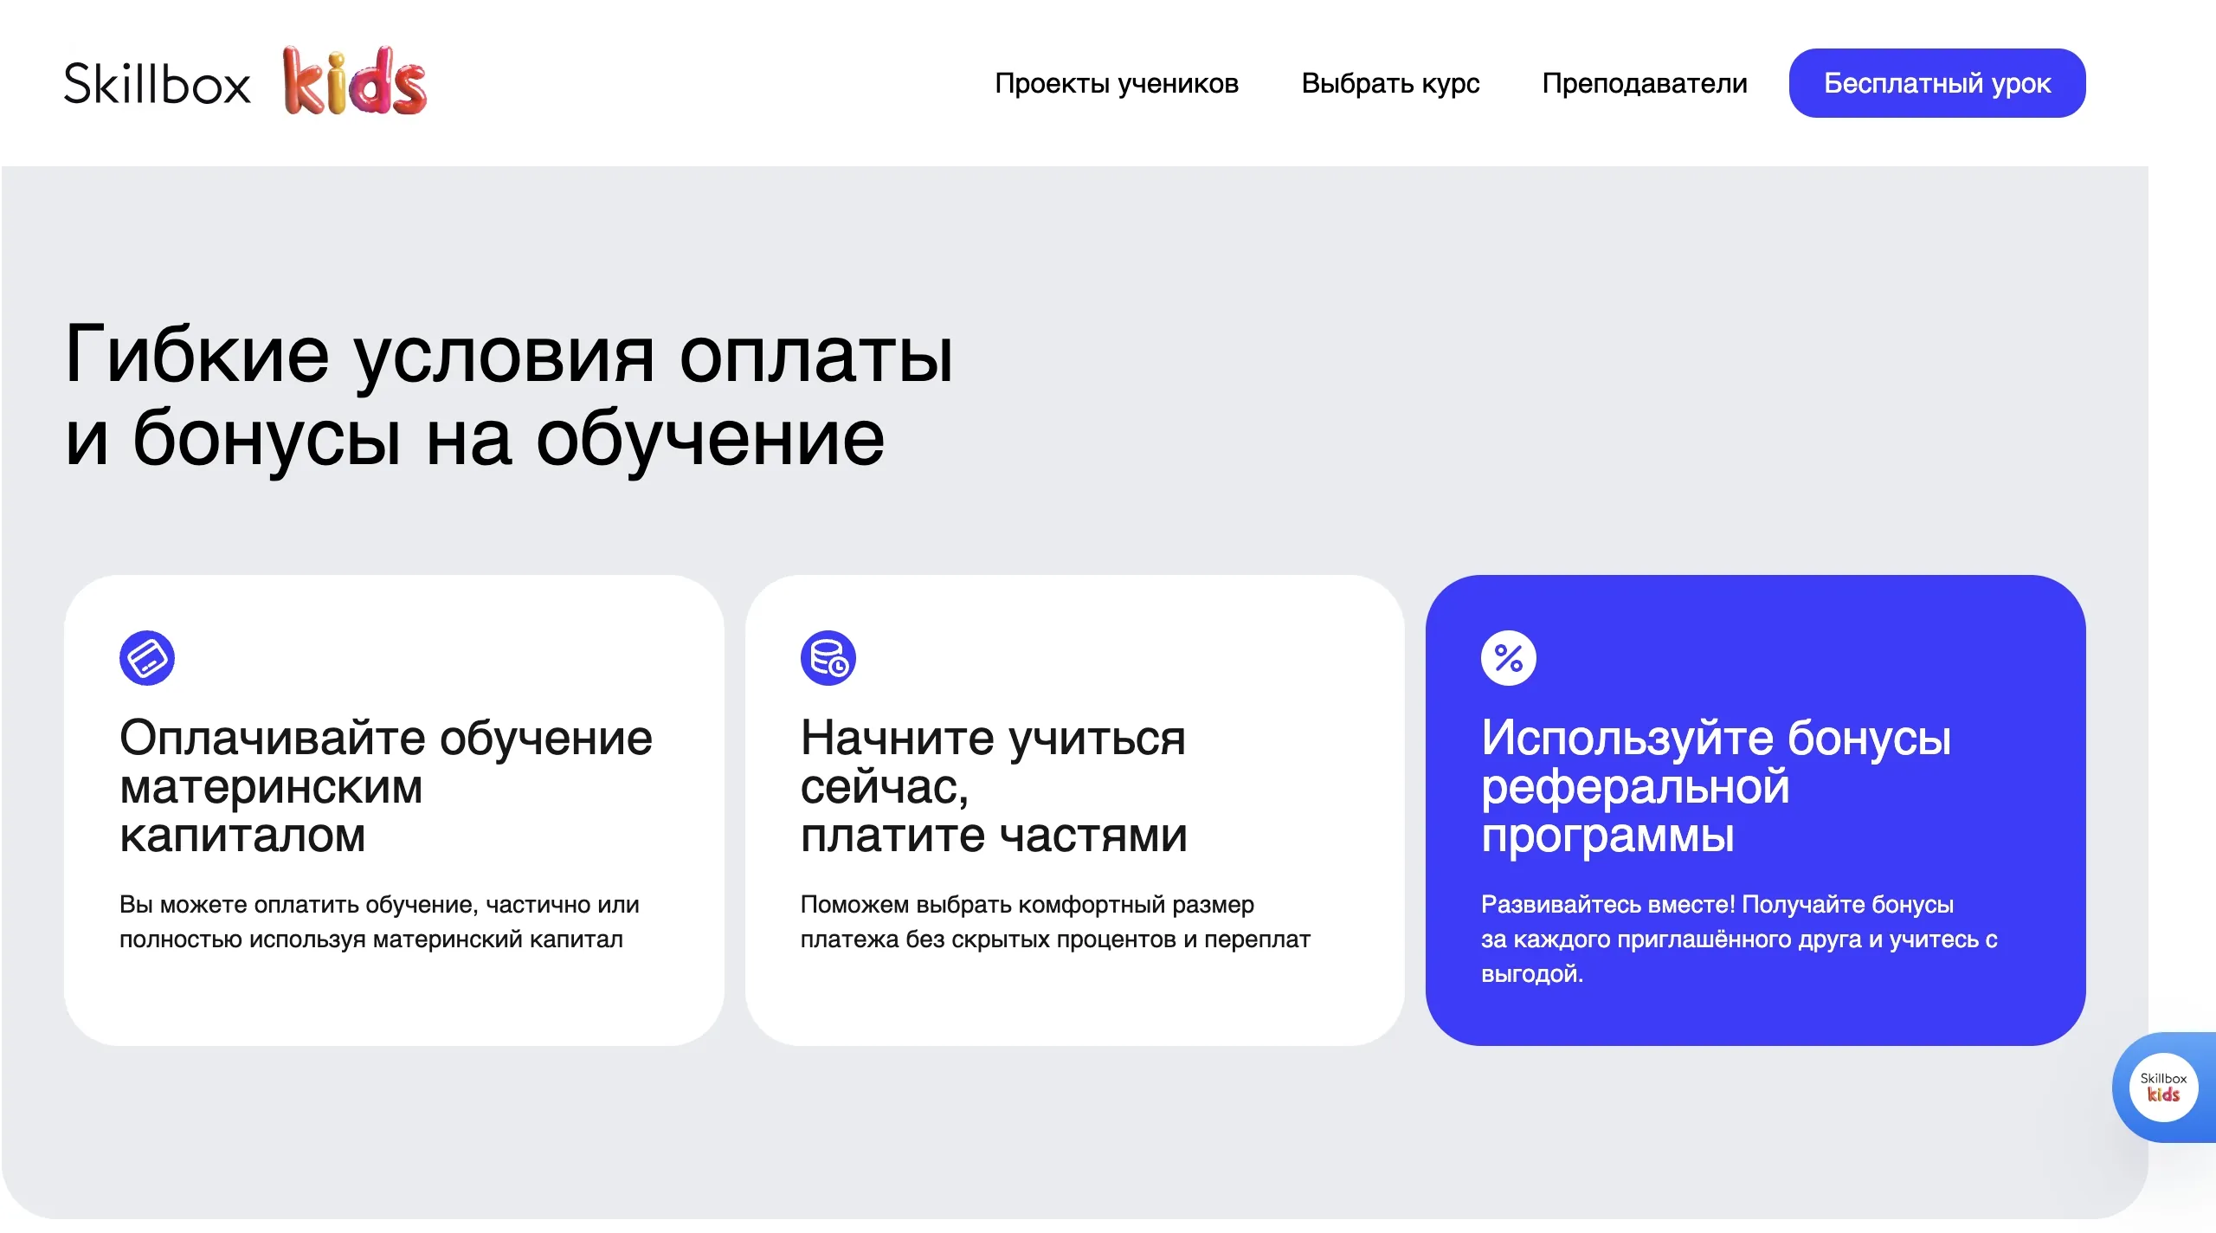The image size is (2216, 1233).
Task: Click the Используйте бонусы реферальной программы heading
Action: point(1716,786)
